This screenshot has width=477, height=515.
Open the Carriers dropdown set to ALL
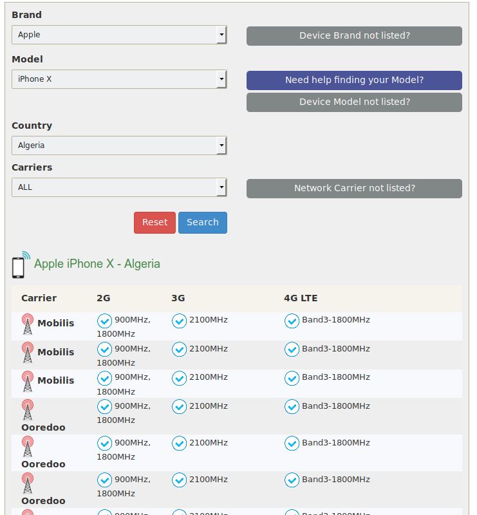(x=119, y=187)
